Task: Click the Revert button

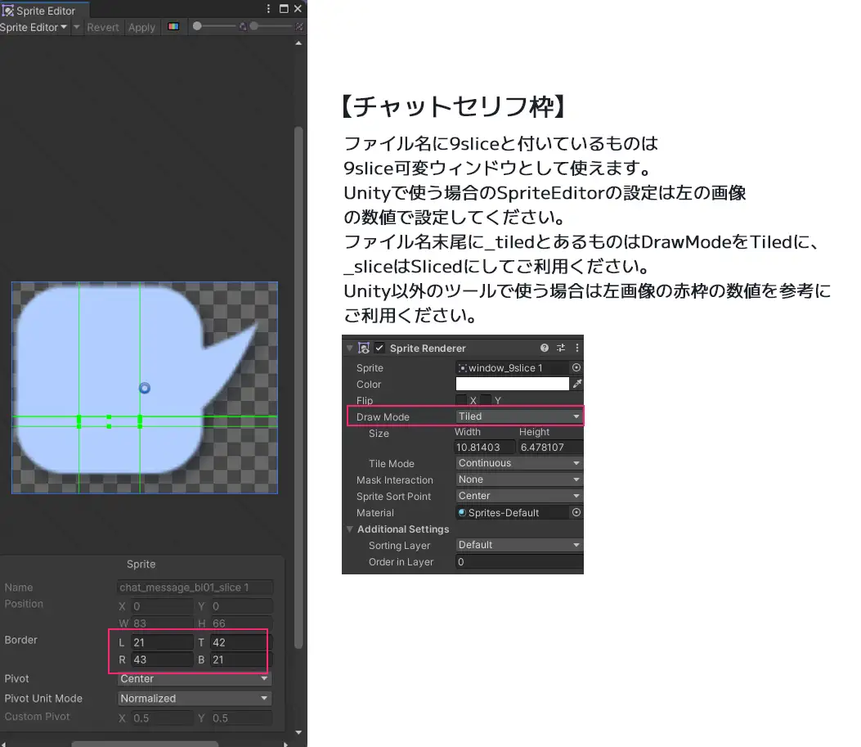Action: point(104,27)
